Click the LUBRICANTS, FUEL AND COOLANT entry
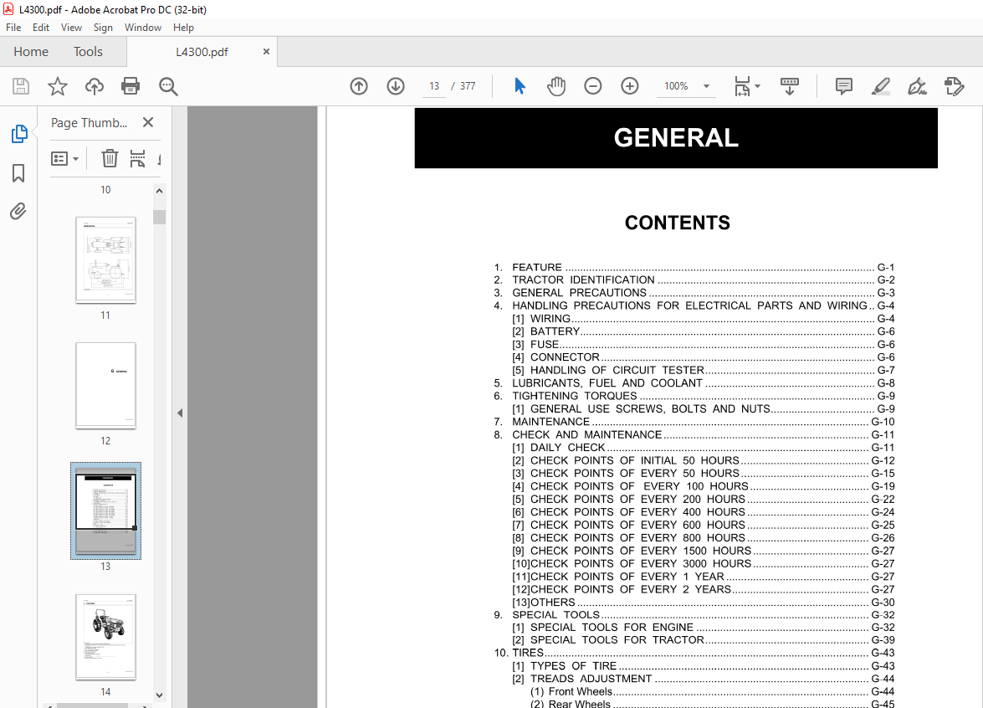The image size is (983, 708). (694, 383)
